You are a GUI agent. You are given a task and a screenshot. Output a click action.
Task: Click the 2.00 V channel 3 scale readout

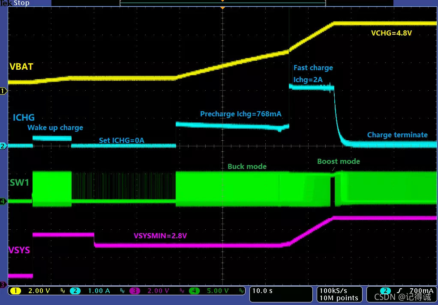(x=158, y=291)
